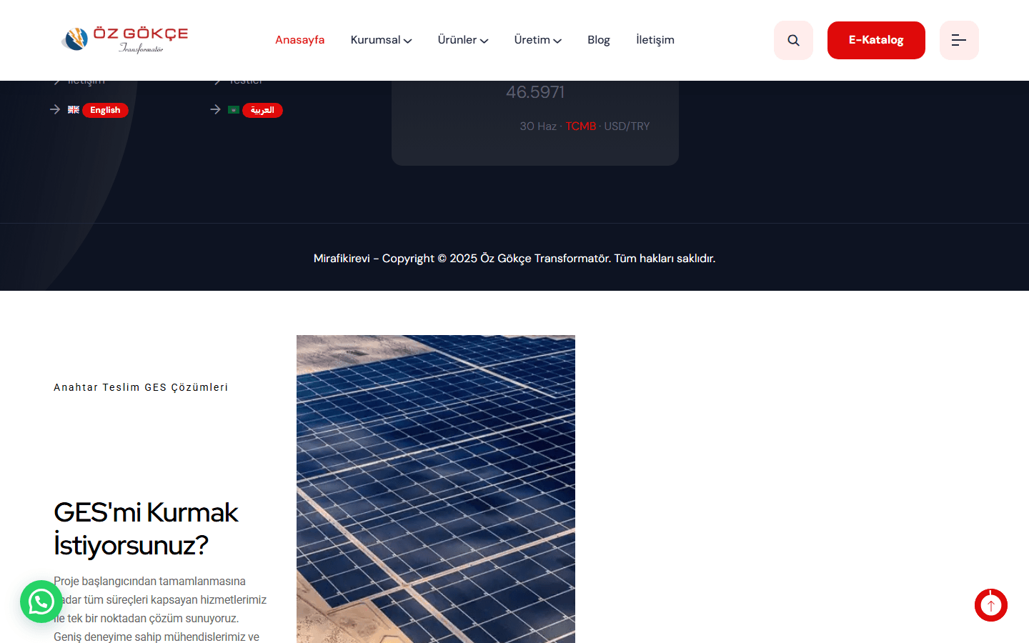This screenshot has height=643, width=1029.
Task: Expand the Üretim dropdown menu
Action: pyautogui.click(x=537, y=40)
